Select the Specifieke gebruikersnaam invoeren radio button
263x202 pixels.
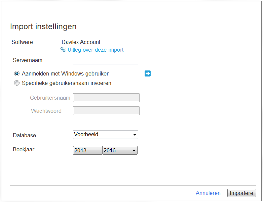click(17, 83)
